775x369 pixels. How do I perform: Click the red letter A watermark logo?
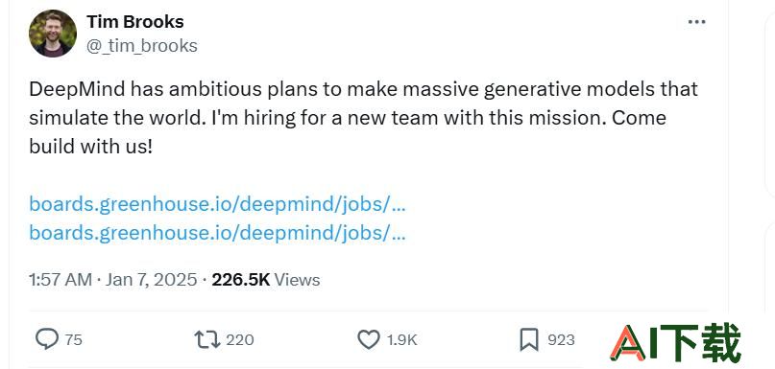[x=628, y=343]
